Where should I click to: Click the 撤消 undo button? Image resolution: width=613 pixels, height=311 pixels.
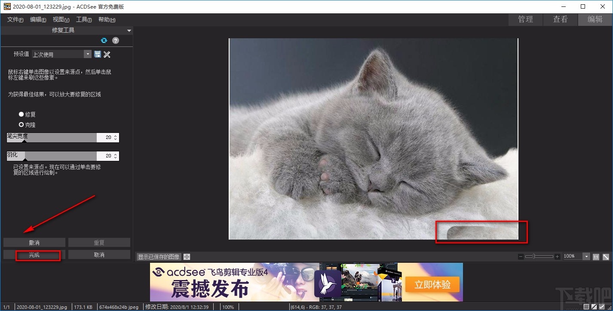click(34, 243)
